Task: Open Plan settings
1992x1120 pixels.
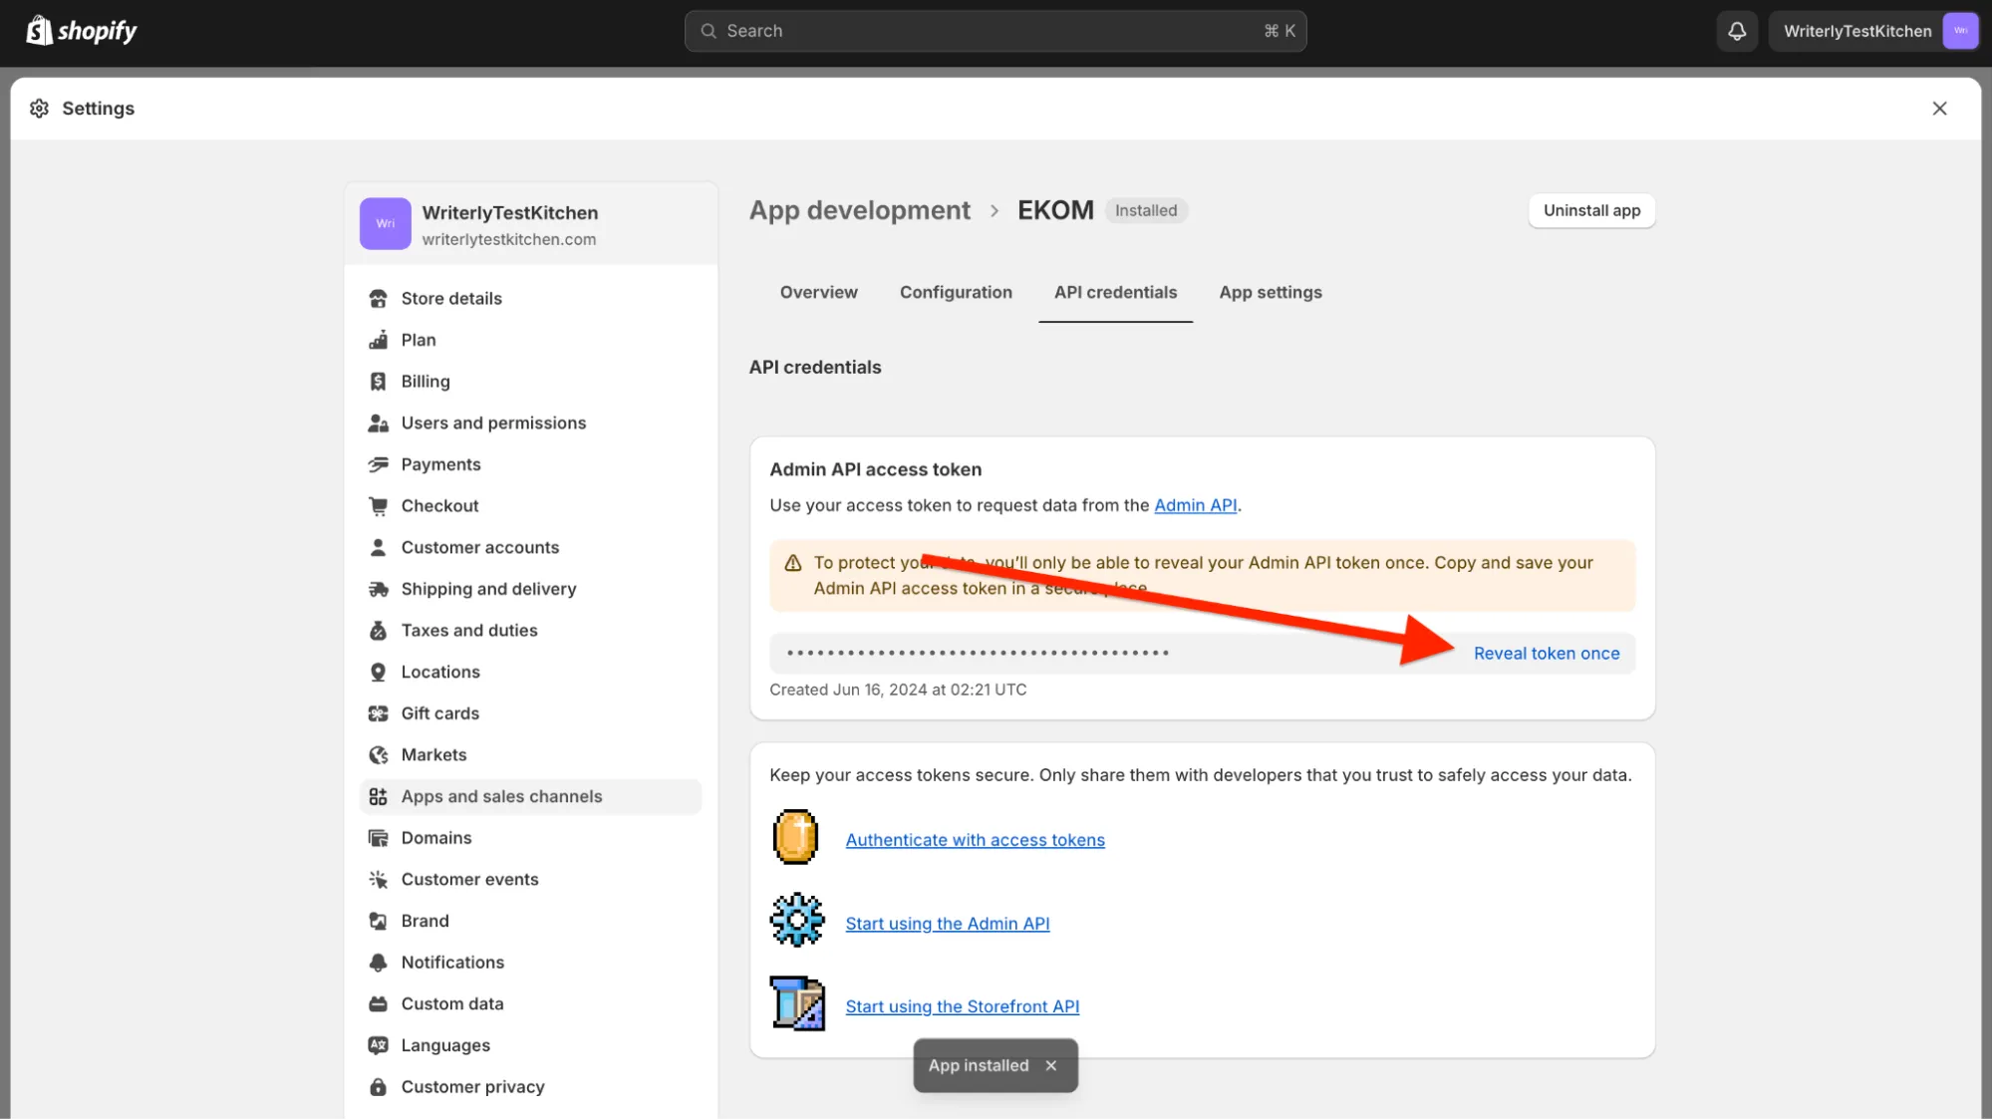Action: pos(530,341)
